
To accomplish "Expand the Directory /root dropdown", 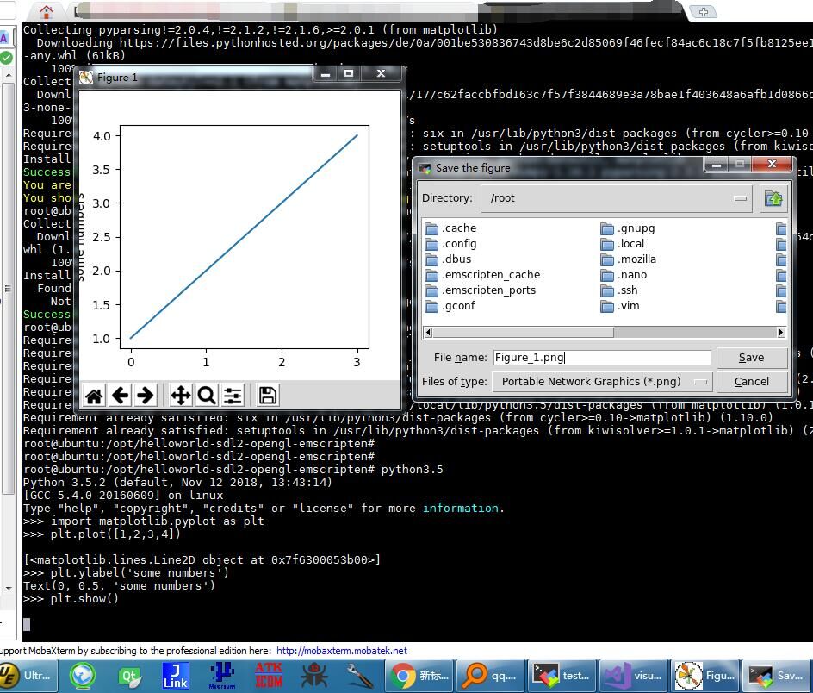I will click(x=617, y=198).
